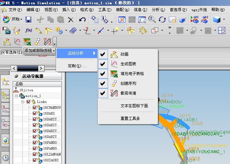Viewport: 230px width, 164px height.
Task: Select the 16jitou tree item
Action: (x=26, y=90)
